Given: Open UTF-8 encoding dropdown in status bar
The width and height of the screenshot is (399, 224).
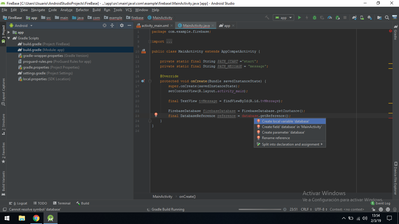Looking at the screenshot, I should (321, 209).
